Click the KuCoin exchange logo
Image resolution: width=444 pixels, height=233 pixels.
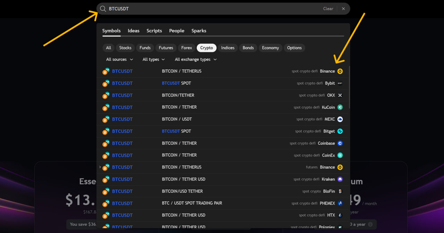click(340, 107)
